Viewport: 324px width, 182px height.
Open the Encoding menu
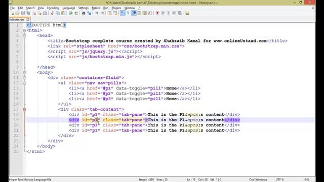[53, 8]
